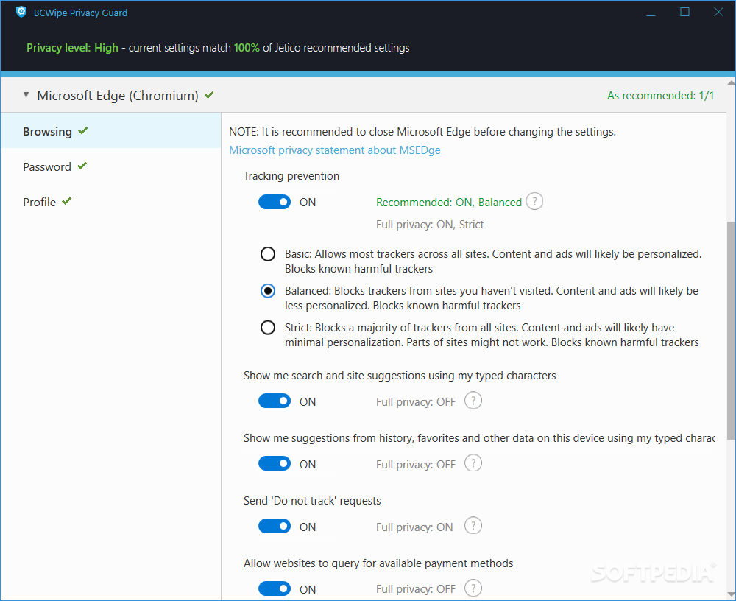Click 'Full privacy: OFF' beside search suggestions toggle
This screenshot has width=736, height=601.
[415, 401]
